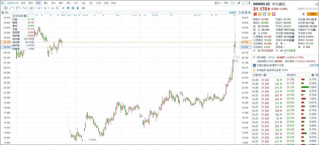This screenshot has width=319, height=145.
Task: Open the 显示 display dropdown
Action: pyautogui.click(x=218, y=3)
